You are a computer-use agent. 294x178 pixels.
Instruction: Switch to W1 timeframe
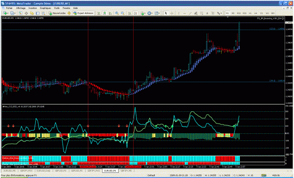click(267, 13)
